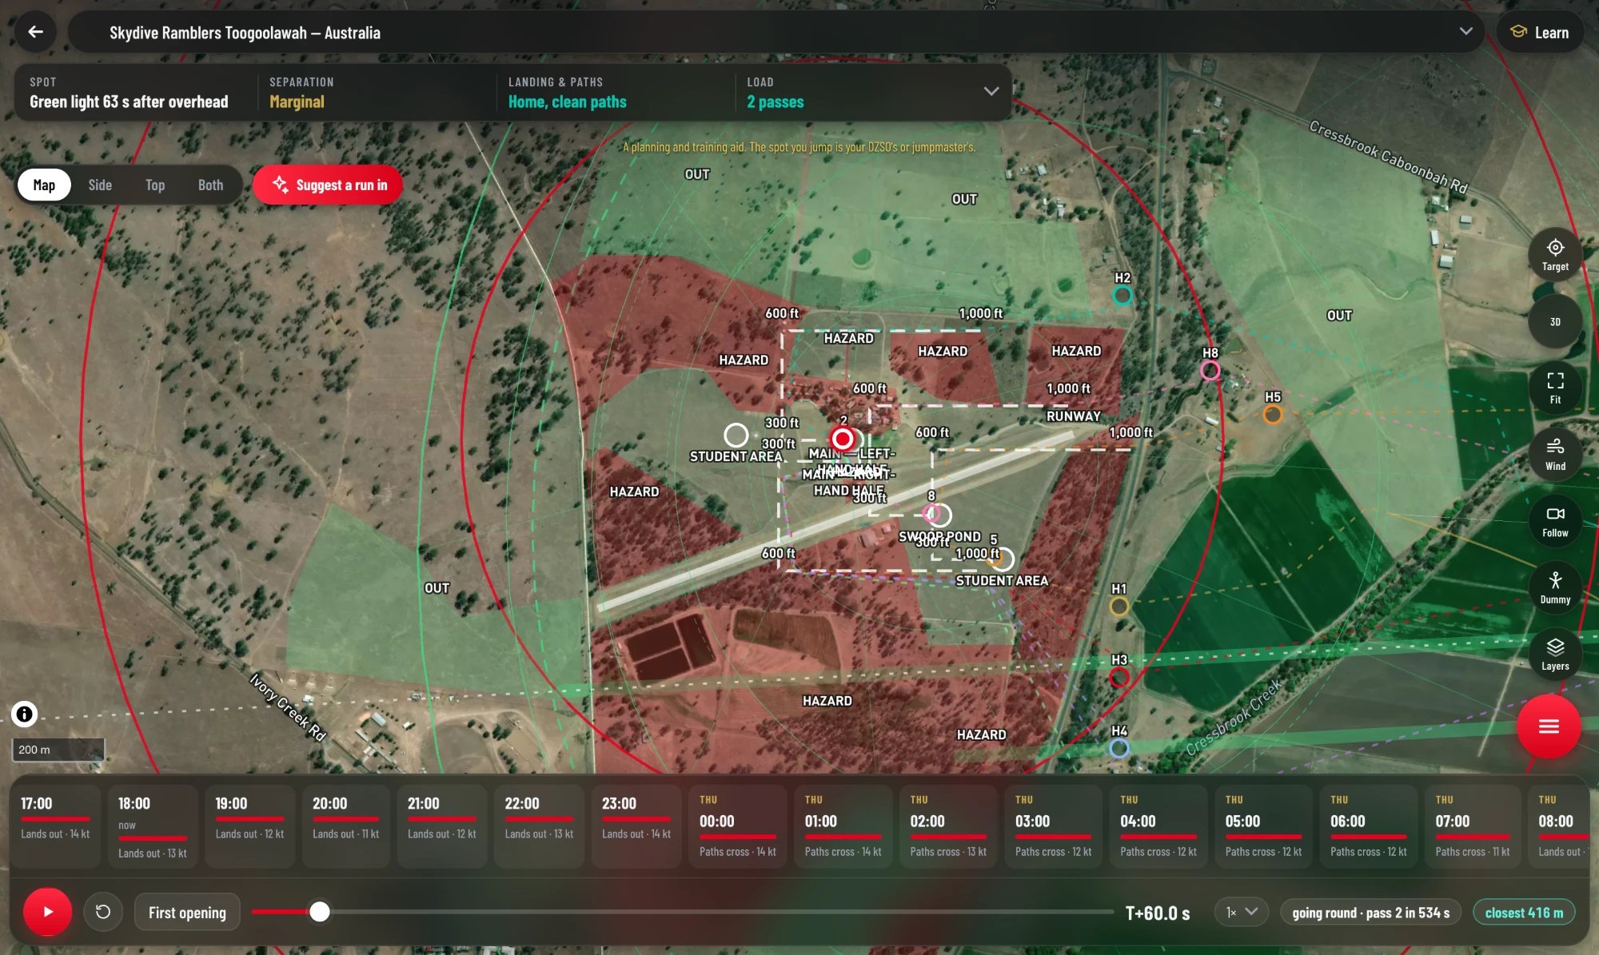Click white circle above STUDENT AREA label
This screenshot has width=1599, height=955.
736,435
